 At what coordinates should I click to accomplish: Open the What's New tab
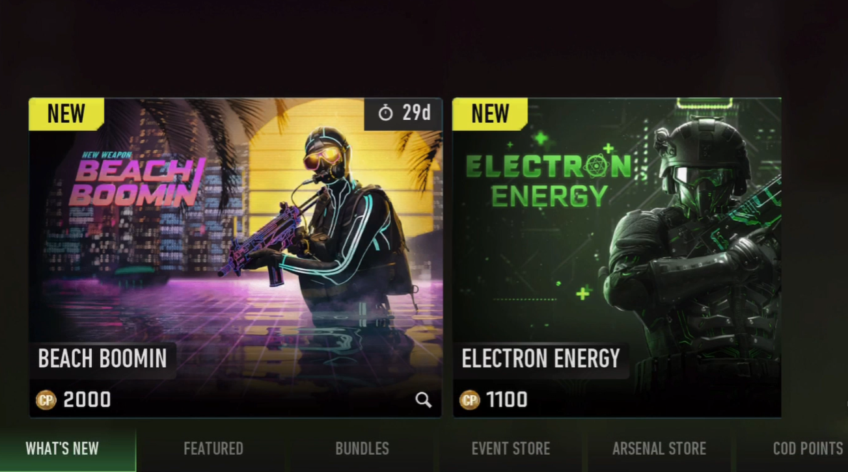tap(62, 449)
